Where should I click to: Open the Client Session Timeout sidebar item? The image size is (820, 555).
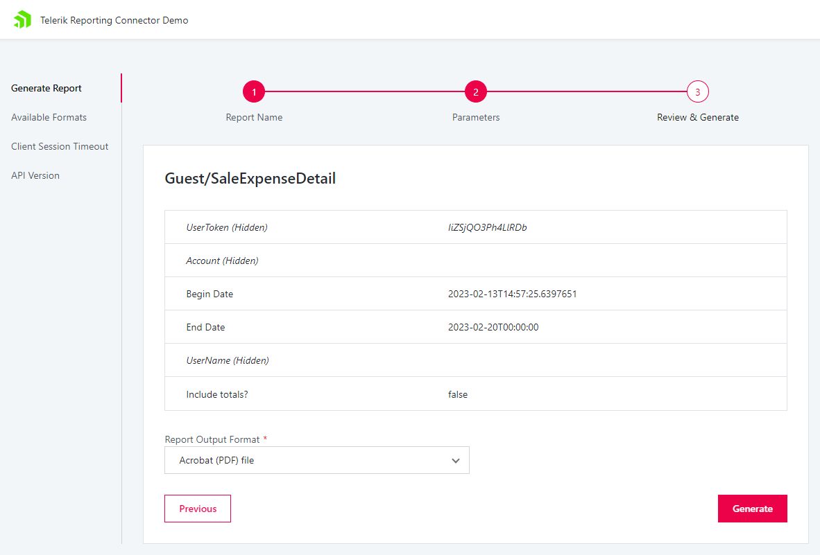60,147
